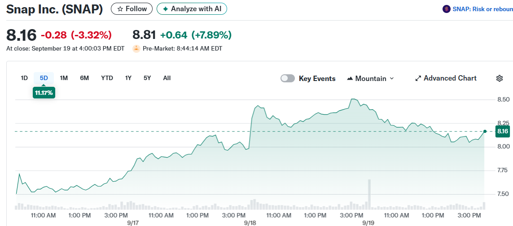This screenshot has width=513, height=226.
Task: Toggle the Key Events switch
Action: 288,79
